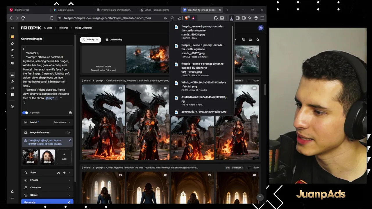Open the Home icon in Freepik sidebar
This screenshot has width=372, height=209.
coord(12,43)
